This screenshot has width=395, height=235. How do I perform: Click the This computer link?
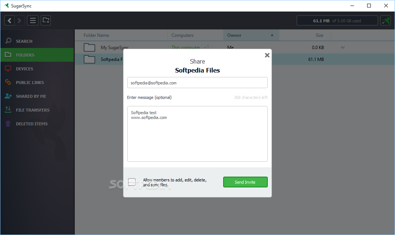pos(186,47)
